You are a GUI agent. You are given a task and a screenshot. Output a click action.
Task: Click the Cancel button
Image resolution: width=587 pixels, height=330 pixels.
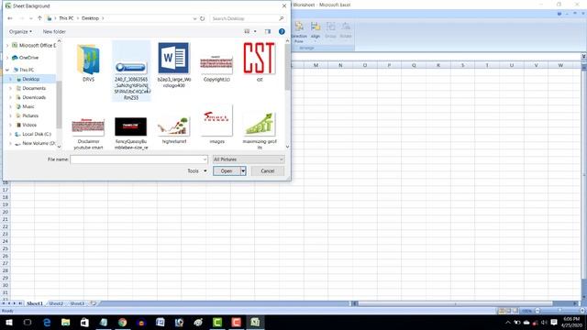(x=267, y=171)
